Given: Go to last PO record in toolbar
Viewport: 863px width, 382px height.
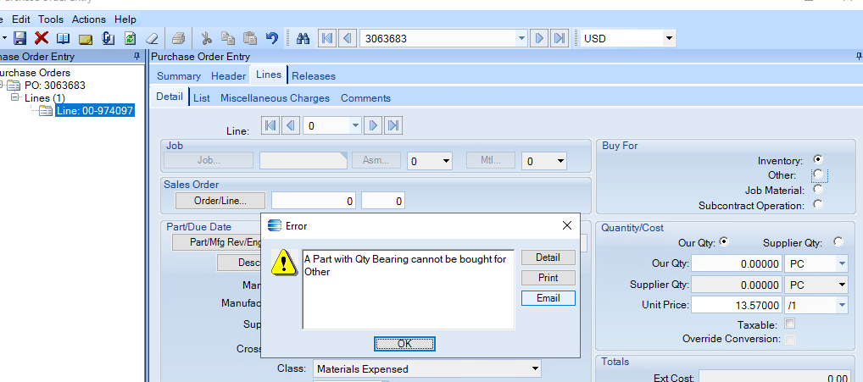Looking at the screenshot, I should coord(560,38).
